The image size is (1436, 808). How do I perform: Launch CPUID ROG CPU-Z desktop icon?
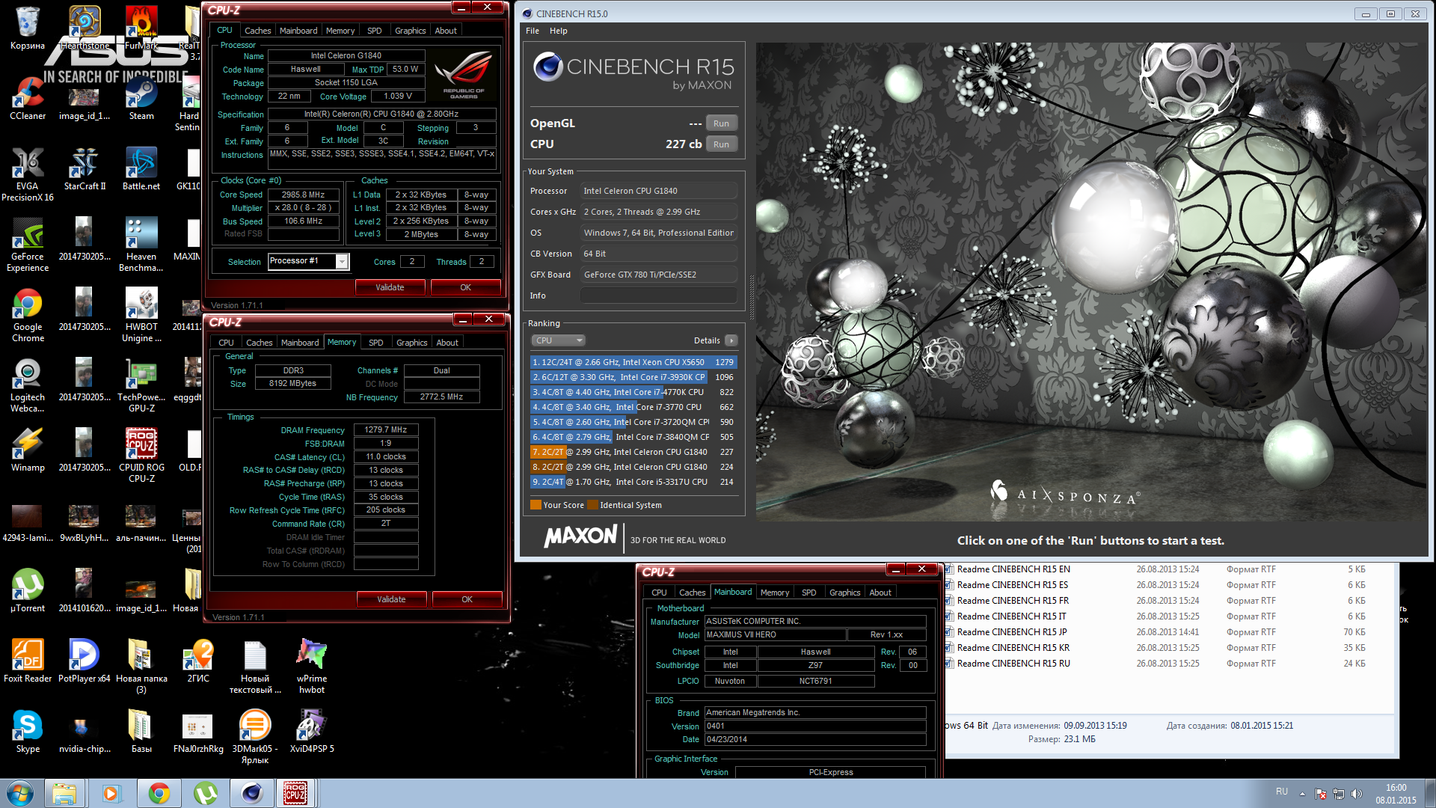point(141,456)
